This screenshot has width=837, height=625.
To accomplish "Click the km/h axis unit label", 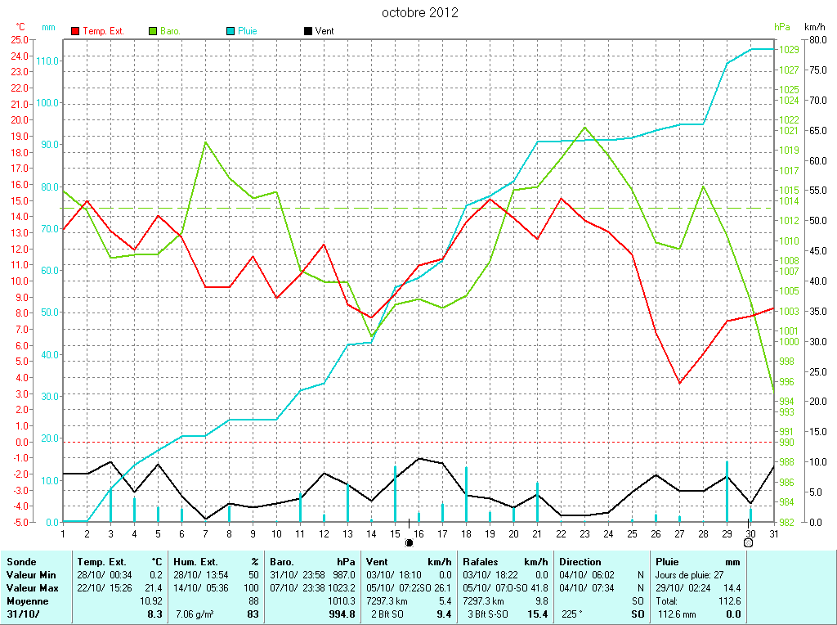I will pos(815,27).
